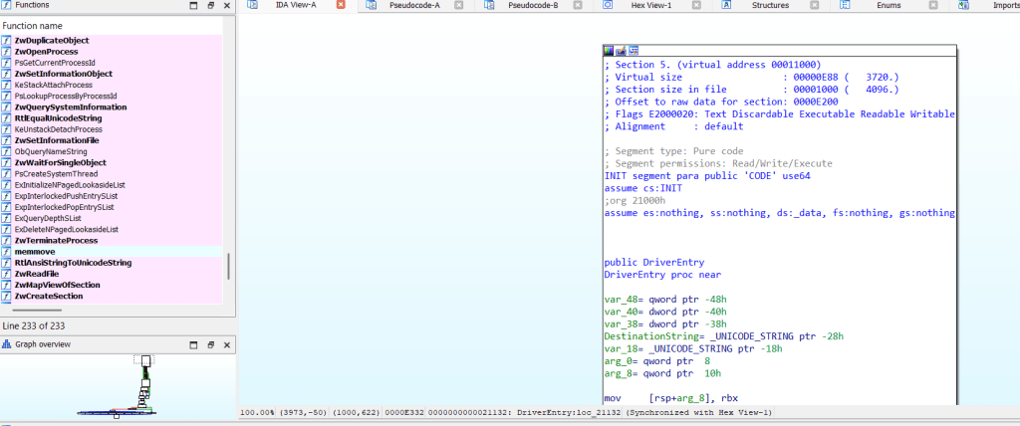Screen dimensions: 1020x426
Task: Click the edit icon in graph node title bar
Action: click(x=621, y=50)
